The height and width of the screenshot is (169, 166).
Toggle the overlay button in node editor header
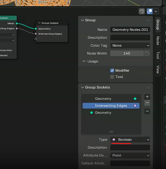150,11
